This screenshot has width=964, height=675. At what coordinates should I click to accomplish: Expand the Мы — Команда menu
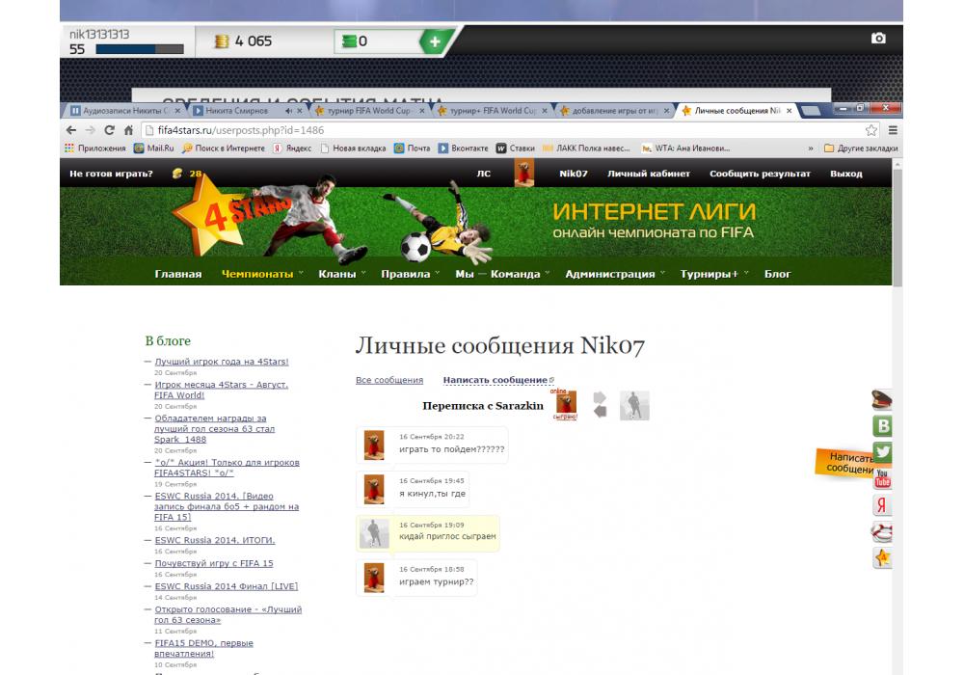point(502,274)
